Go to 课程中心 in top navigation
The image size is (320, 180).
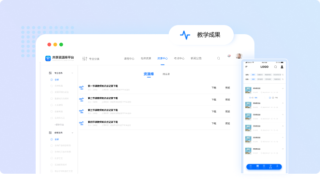click(129, 59)
